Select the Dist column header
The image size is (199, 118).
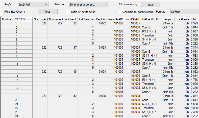194,19
